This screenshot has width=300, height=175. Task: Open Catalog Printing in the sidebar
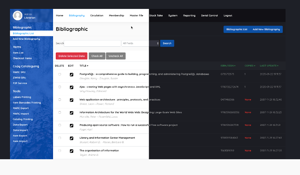point(23,119)
